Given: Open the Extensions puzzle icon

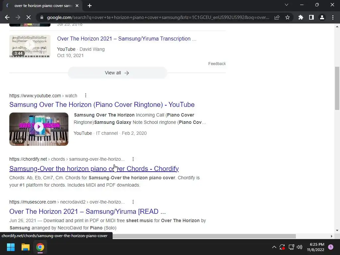Looking at the screenshot, I should [x=301, y=17].
